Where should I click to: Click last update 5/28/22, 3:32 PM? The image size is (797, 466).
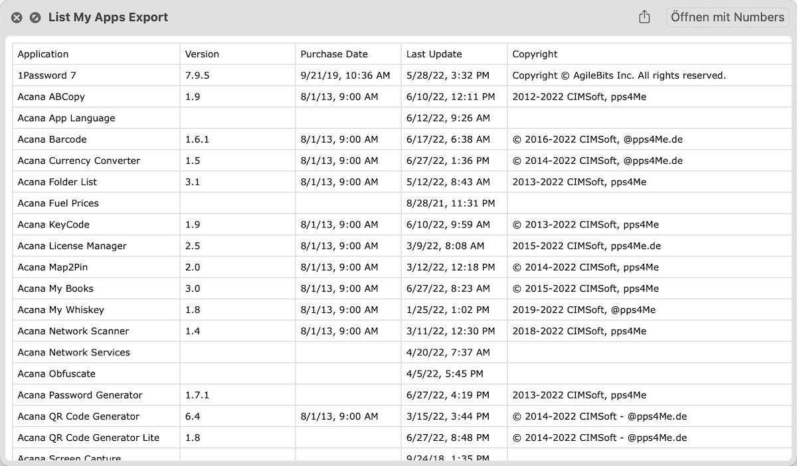tap(455, 76)
